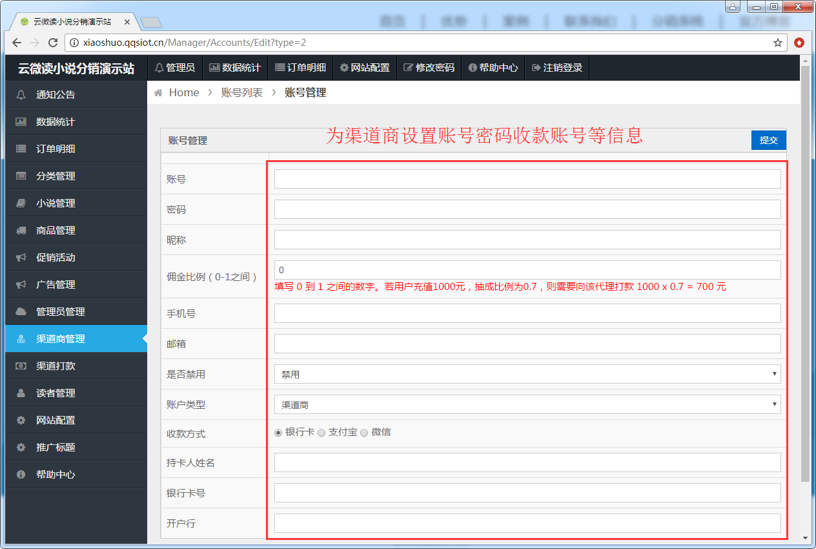Screen dimensions: 816x549
Task: Click the gear icon beside 网站配置 in sidebar
Action: [21, 420]
